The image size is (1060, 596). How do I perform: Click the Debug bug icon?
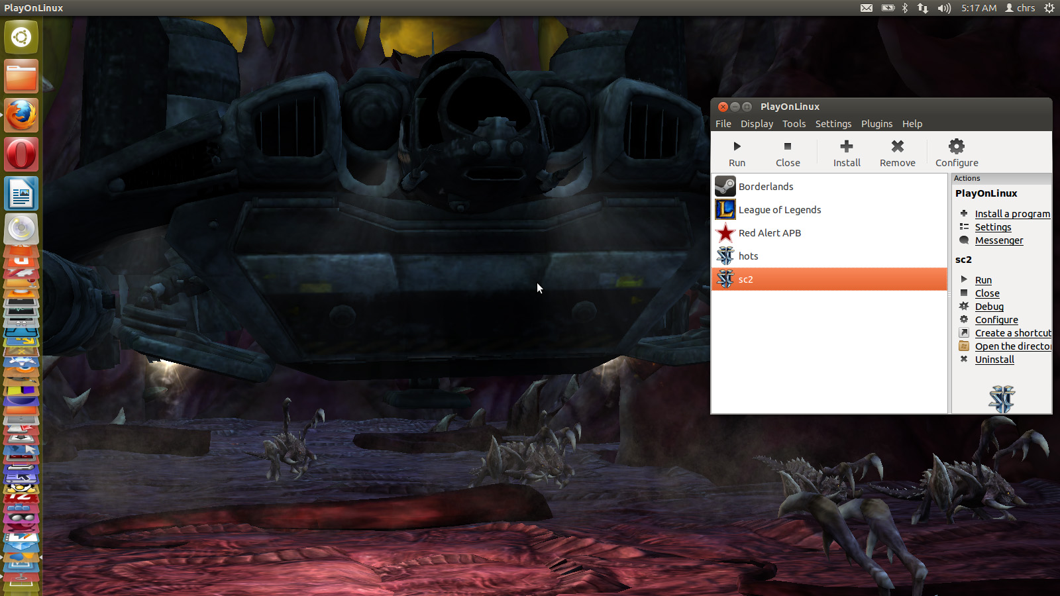pyautogui.click(x=964, y=306)
